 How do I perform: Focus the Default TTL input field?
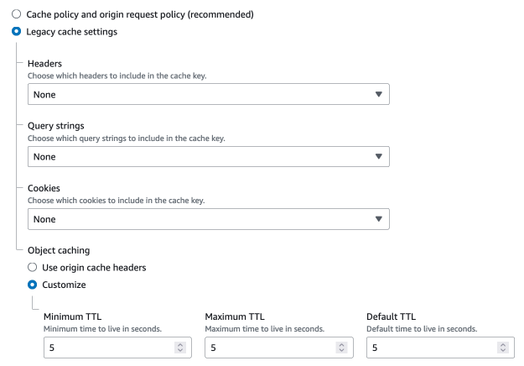tap(428, 348)
